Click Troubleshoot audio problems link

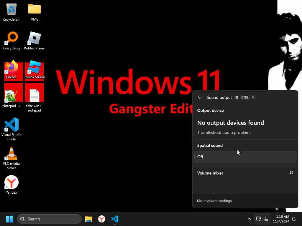click(x=224, y=133)
